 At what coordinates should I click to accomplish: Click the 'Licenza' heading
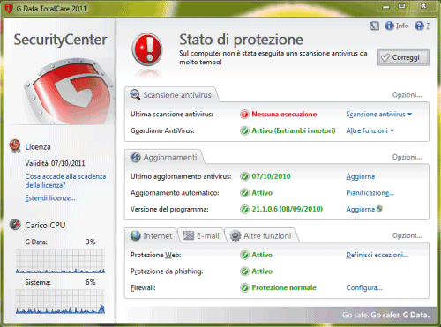[x=38, y=146]
